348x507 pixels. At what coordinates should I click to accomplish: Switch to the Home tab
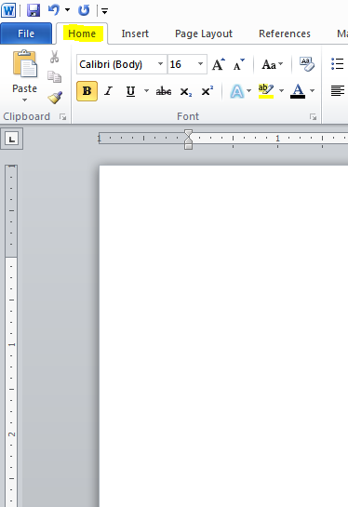pos(82,33)
